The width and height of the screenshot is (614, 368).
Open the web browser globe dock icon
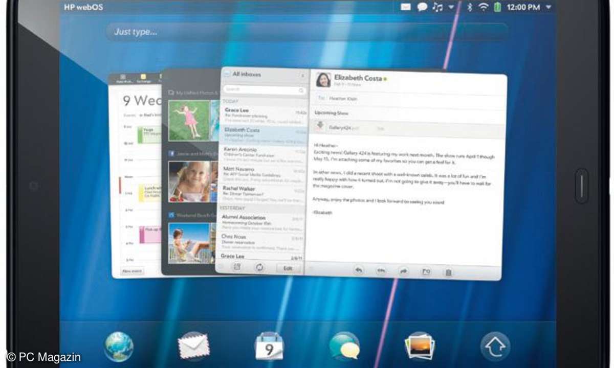click(119, 347)
